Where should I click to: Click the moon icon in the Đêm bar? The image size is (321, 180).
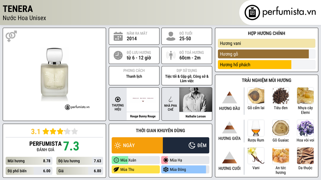click(x=192, y=145)
